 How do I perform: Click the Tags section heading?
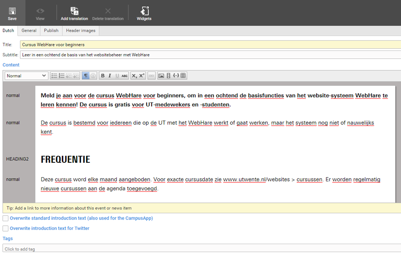point(8,238)
